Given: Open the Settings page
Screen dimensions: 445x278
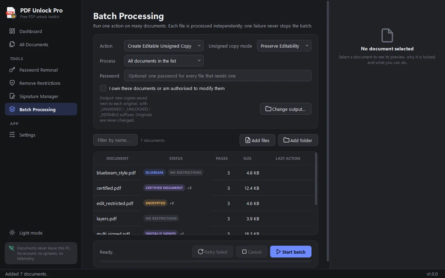Looking at the screenshot, I should pos(41,135).
